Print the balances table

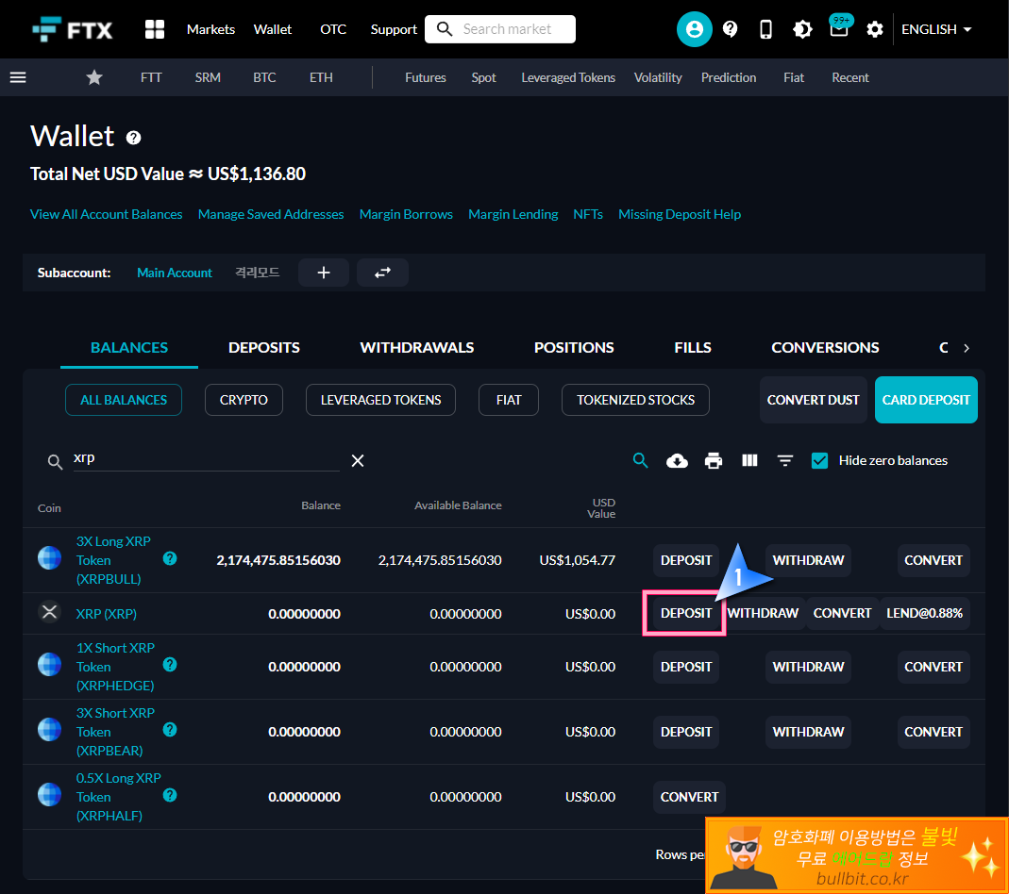click(x=713, y=461)
